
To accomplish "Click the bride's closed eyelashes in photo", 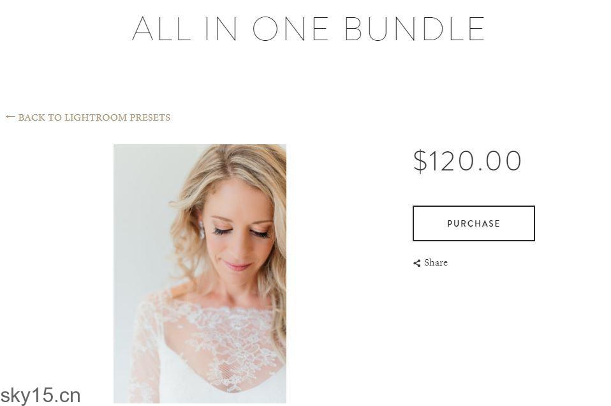I will pos(241,233).
